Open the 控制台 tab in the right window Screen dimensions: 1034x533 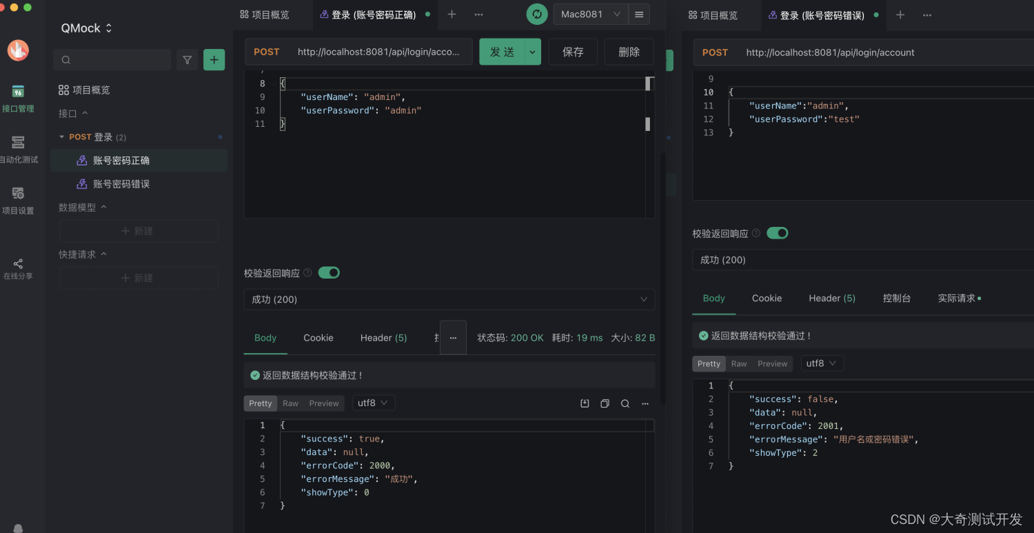coord(897,298)
